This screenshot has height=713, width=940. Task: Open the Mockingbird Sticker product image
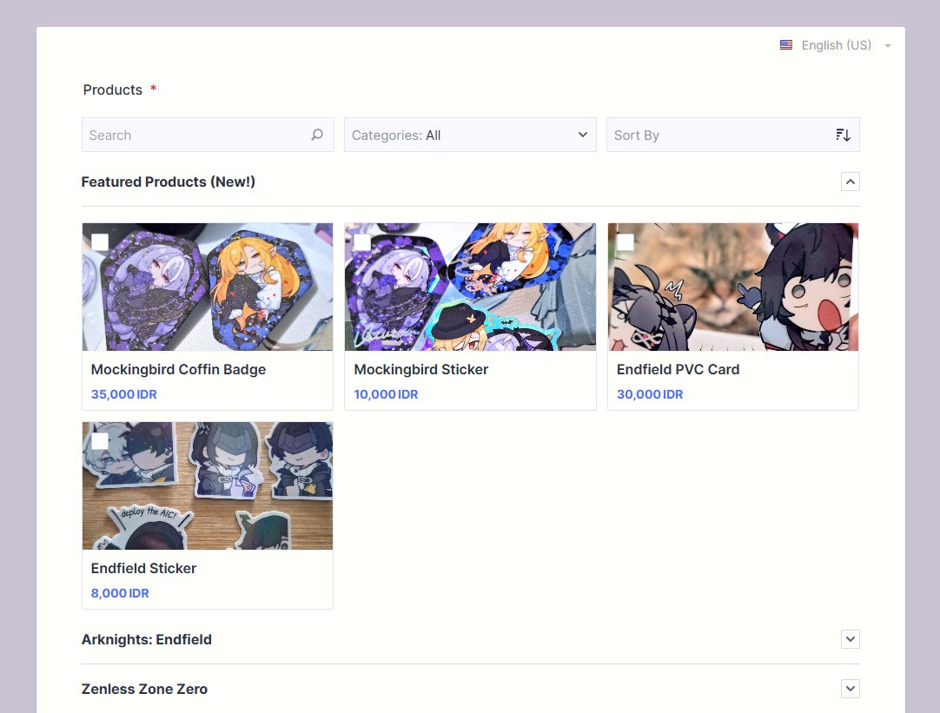470,287
